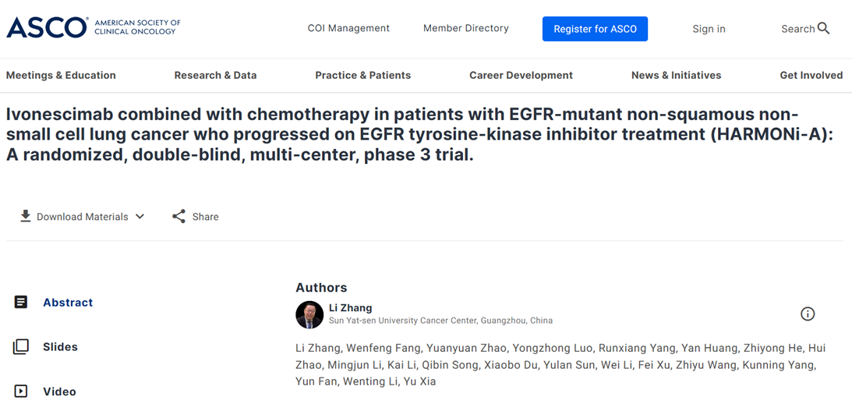The width and height of the screenshot is (852, 404).
Task: Open COI Management link
Action: (349, 28)
